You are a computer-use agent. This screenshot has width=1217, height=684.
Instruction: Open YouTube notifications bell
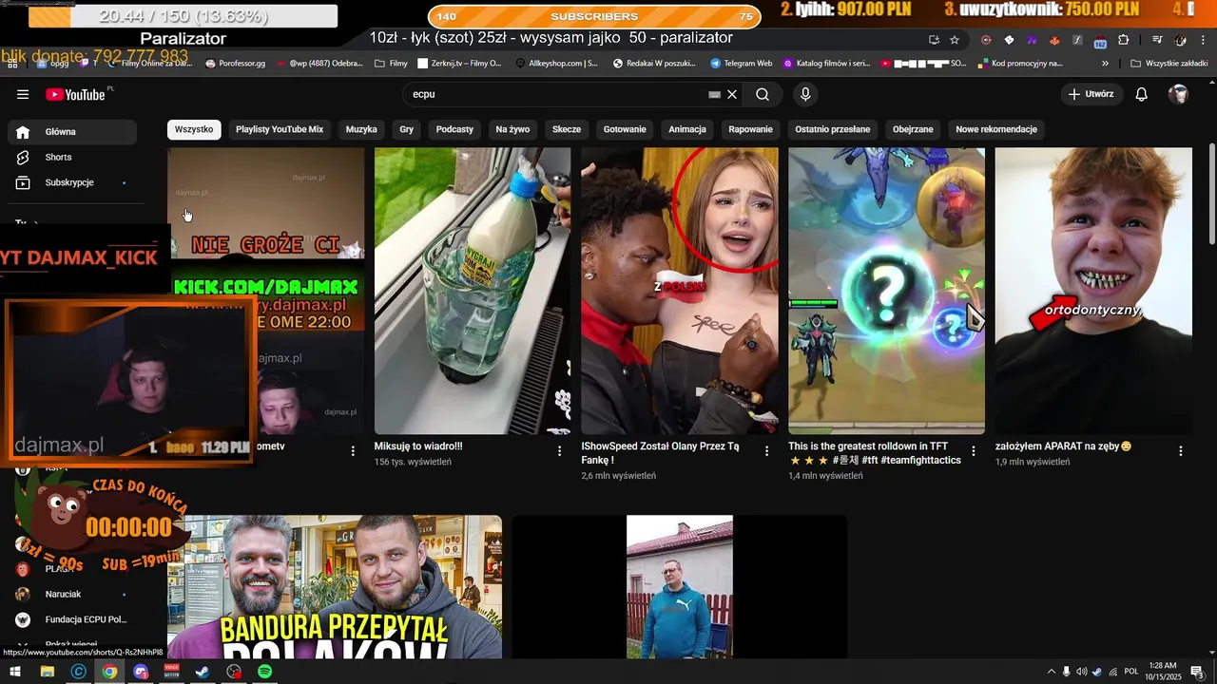point(1142,94)
